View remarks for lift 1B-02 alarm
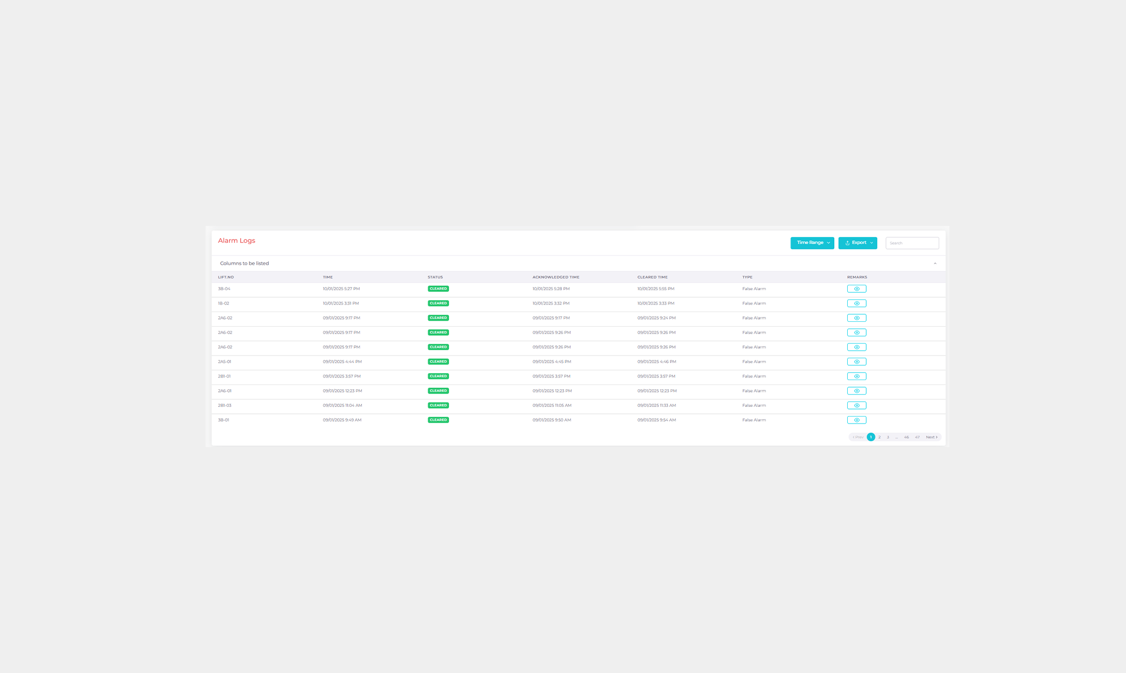1126x673 pixels. pos(856,304)
